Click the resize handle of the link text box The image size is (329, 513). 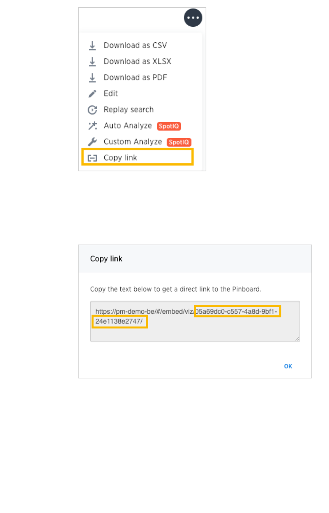point(297,339)
